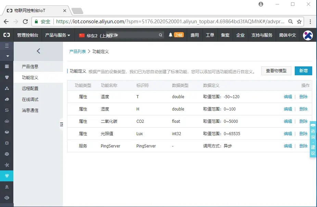Viewport: 317px width, 207px height.
Task: Open the Chrome three-dot menu
Action: pyautogui.click(x=310, y=22)
